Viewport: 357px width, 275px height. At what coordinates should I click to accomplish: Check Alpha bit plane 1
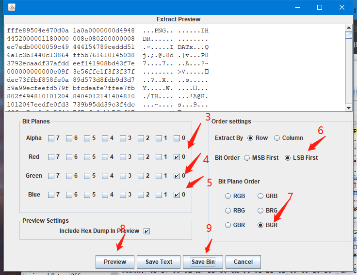tap(159, 138)
